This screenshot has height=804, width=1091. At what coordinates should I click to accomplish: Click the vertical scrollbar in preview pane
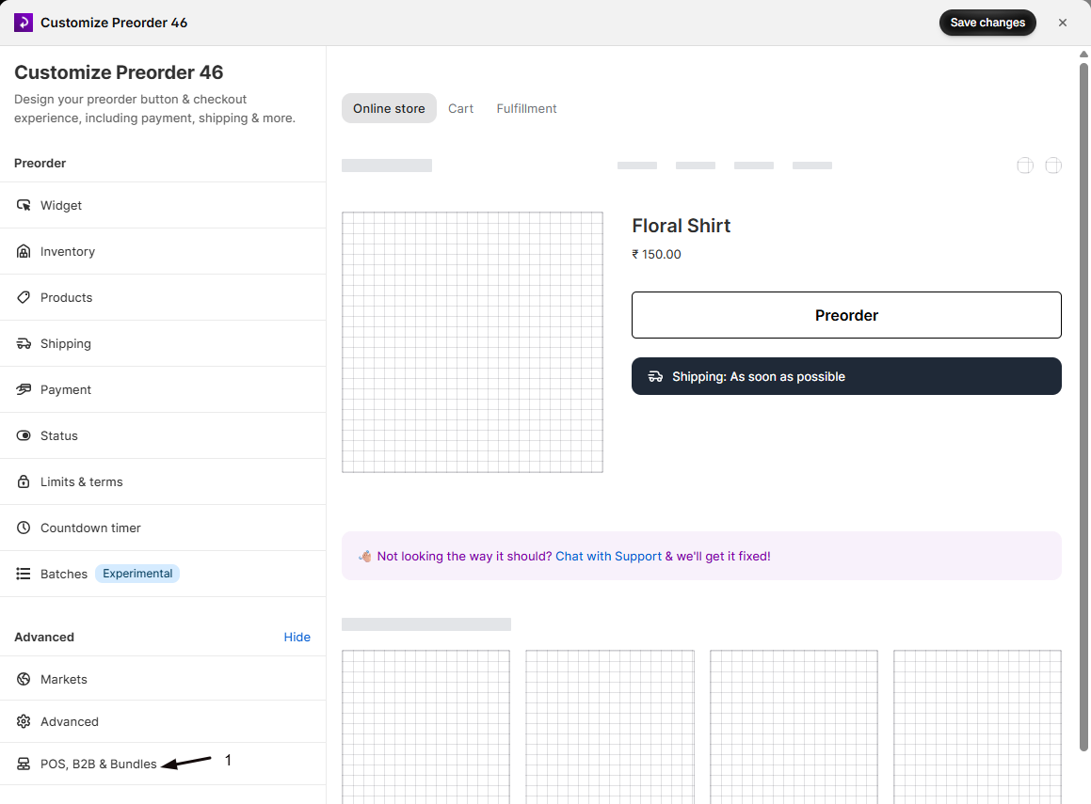1083,406
